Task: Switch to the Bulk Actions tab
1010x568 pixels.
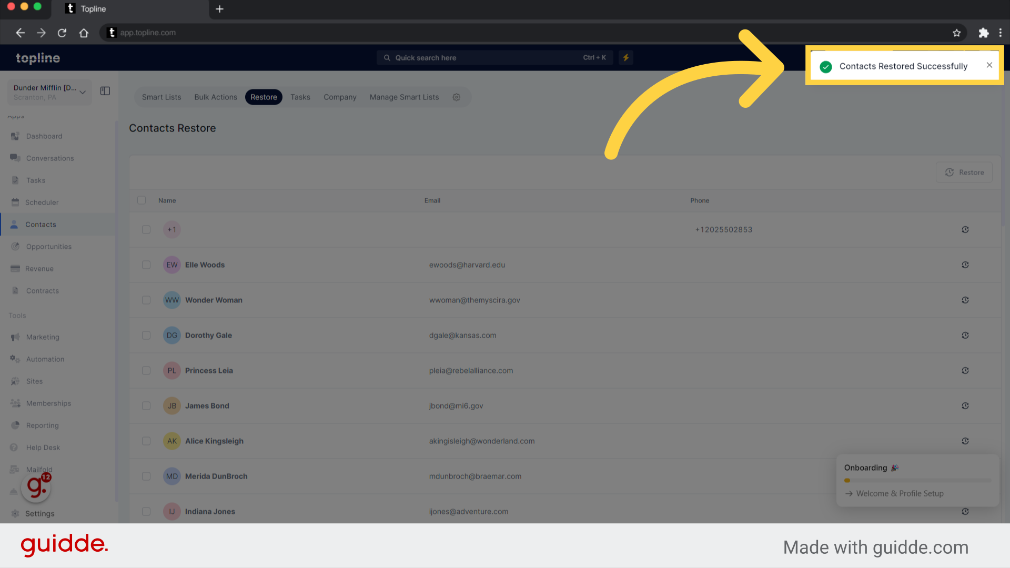Action: point(215,97)
